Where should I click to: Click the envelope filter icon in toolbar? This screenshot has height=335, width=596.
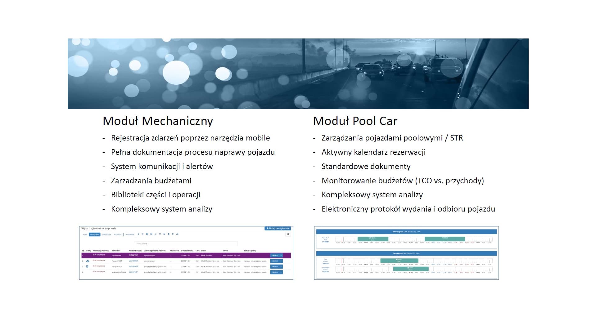coord(147,234)
